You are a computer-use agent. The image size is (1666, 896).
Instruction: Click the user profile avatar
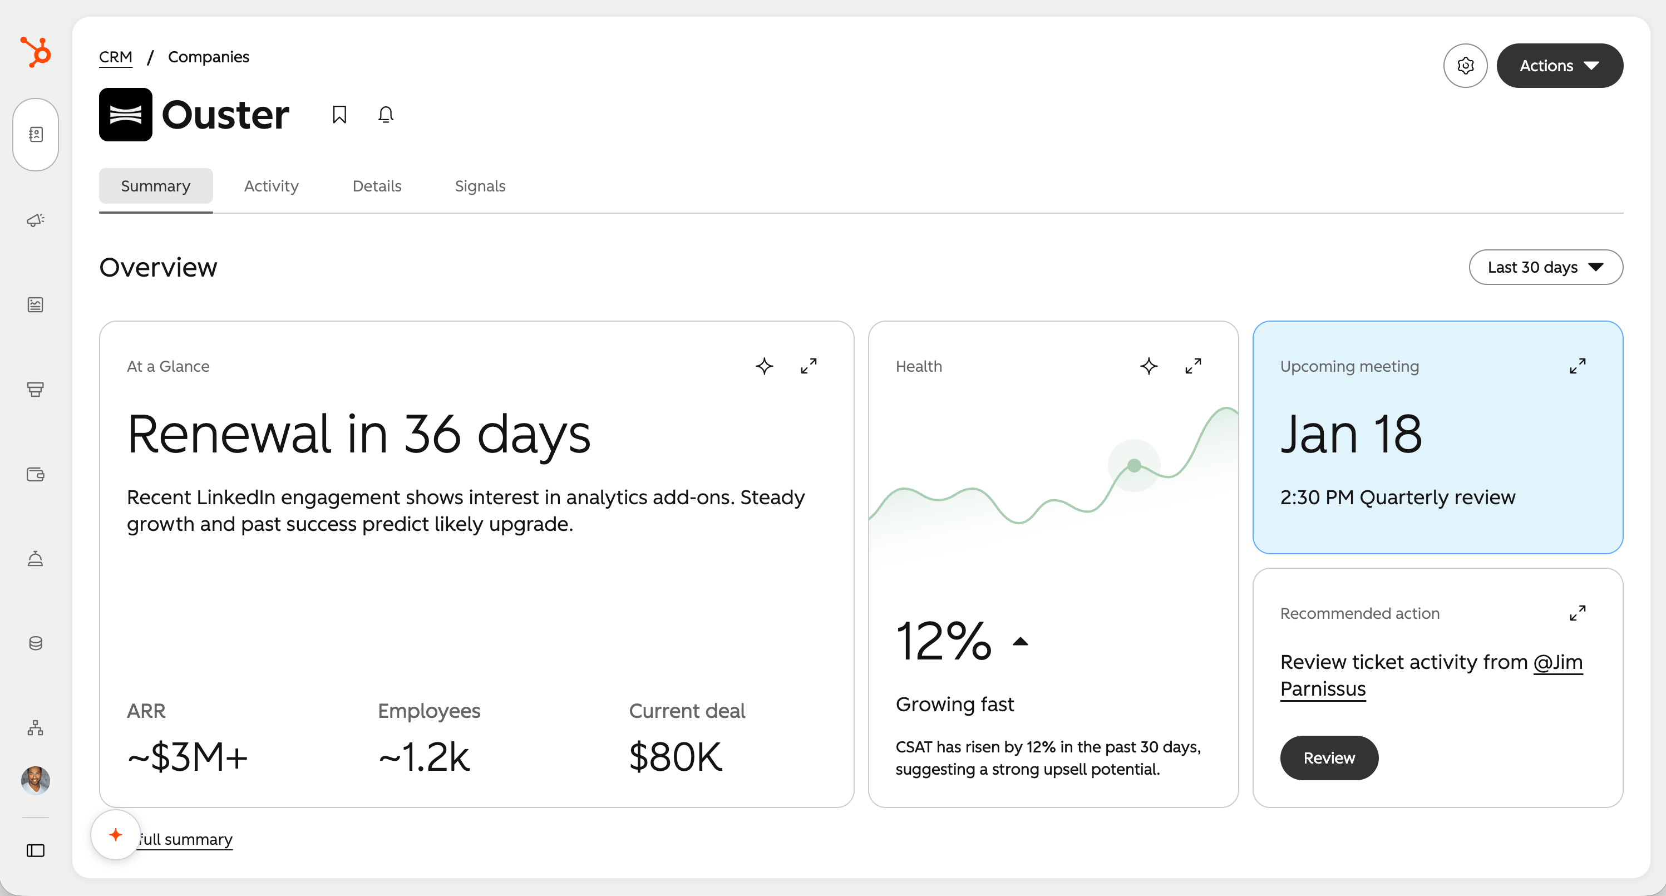click(36, 780)
